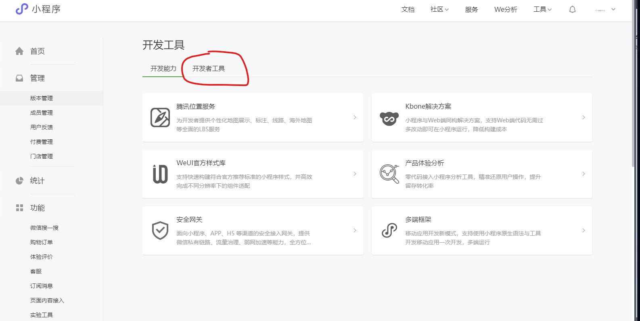
Task: Open 购物订单 in sidebar
Action: pos(42,242)
